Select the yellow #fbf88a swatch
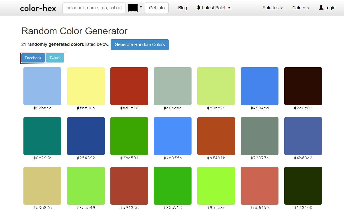344x220 pixels. coord(86,86)
